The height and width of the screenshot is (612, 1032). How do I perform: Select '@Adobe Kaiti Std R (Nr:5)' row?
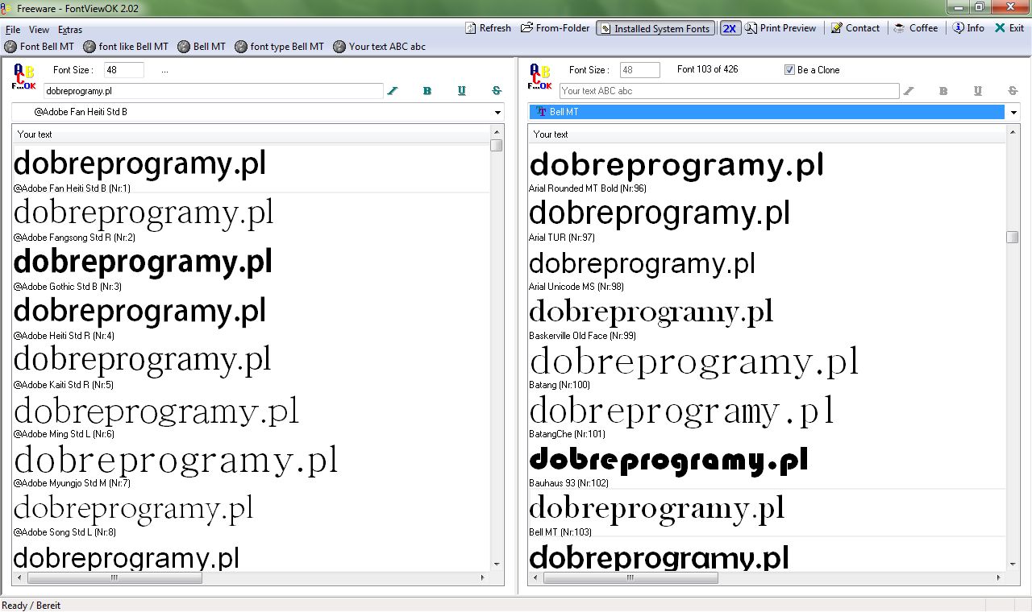tap(252, 366)
